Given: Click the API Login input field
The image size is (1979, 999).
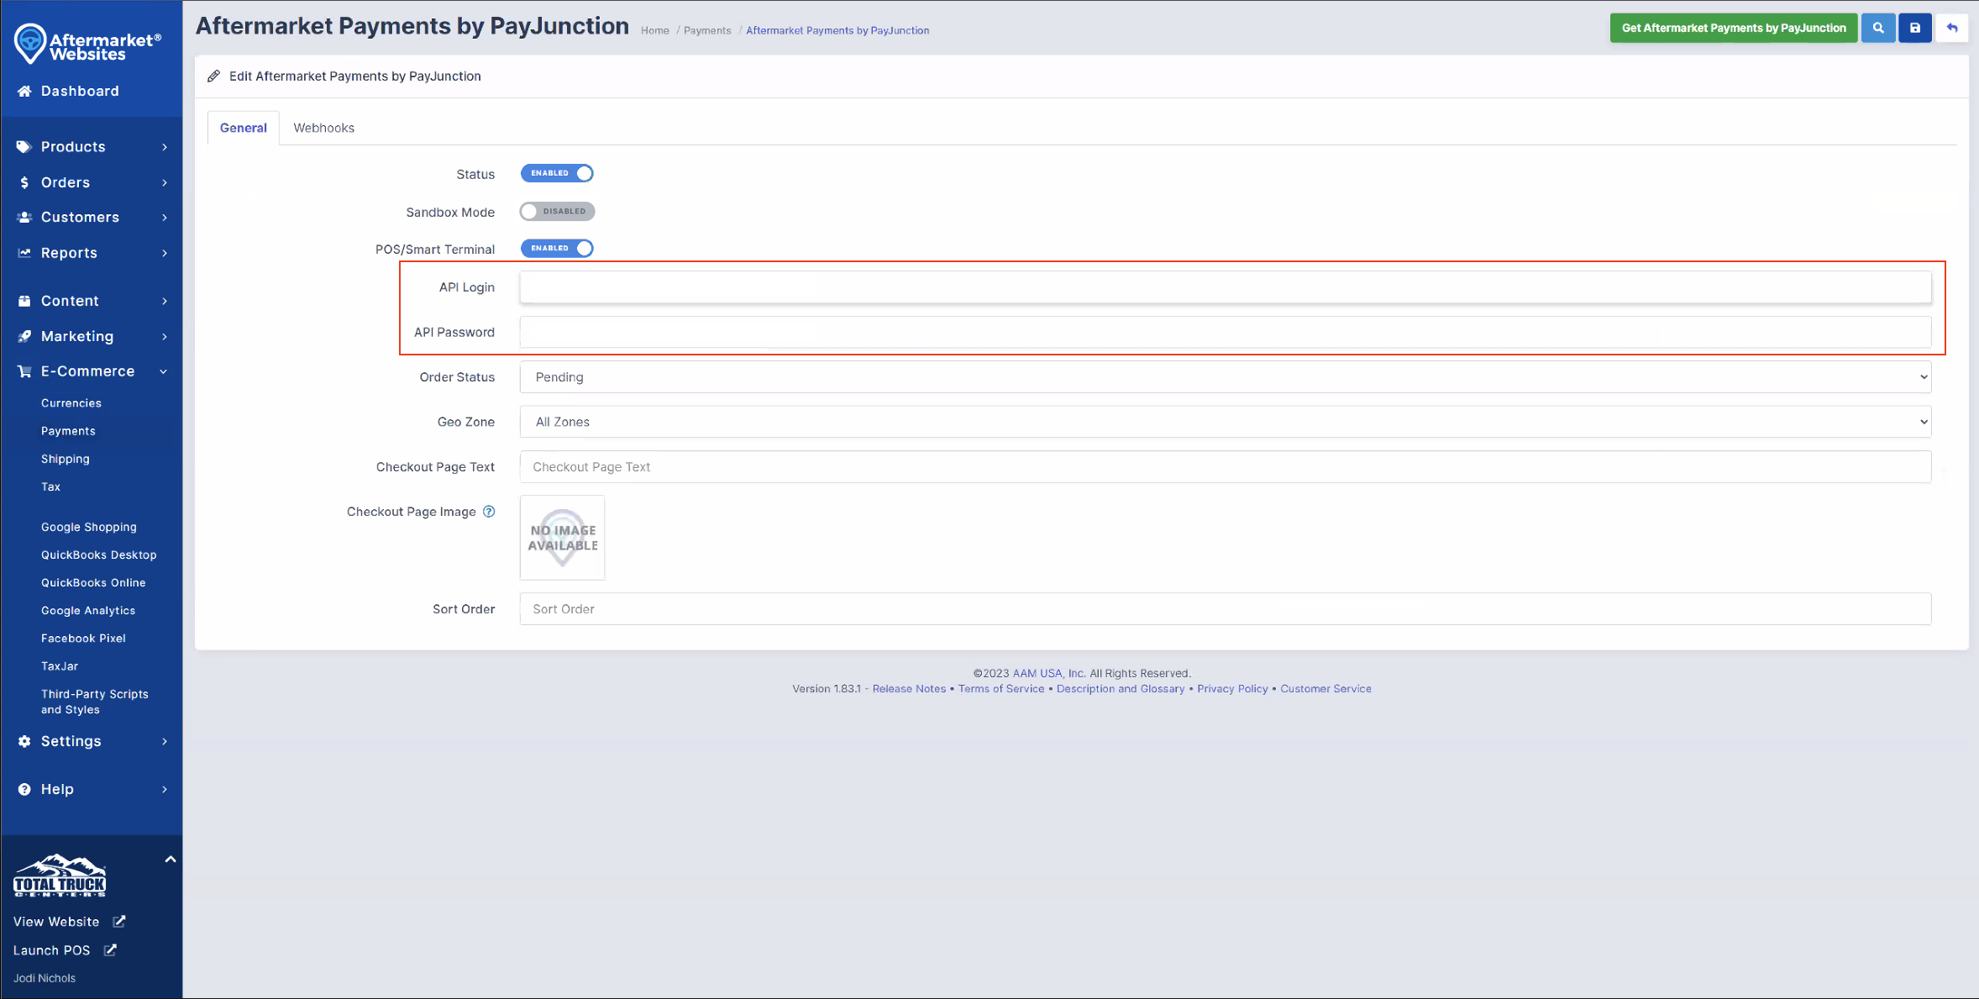Looking at the screenshot, I should pyautogui.click(x=1226, y=287).
